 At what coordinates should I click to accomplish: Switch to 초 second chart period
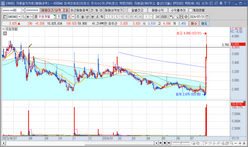tap(97, 17)
